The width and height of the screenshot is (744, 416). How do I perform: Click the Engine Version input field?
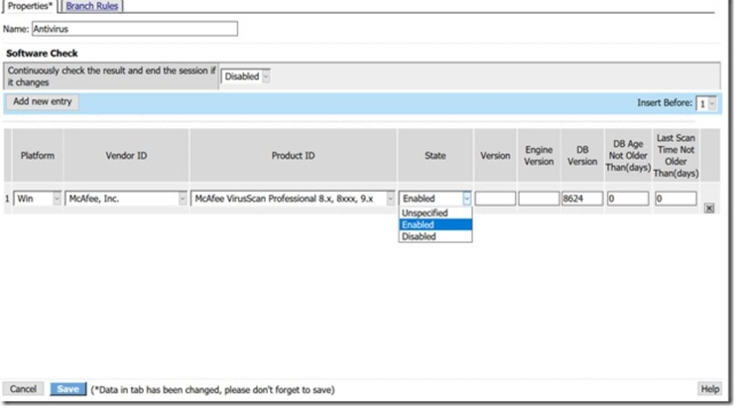click(x=539, y=199)
